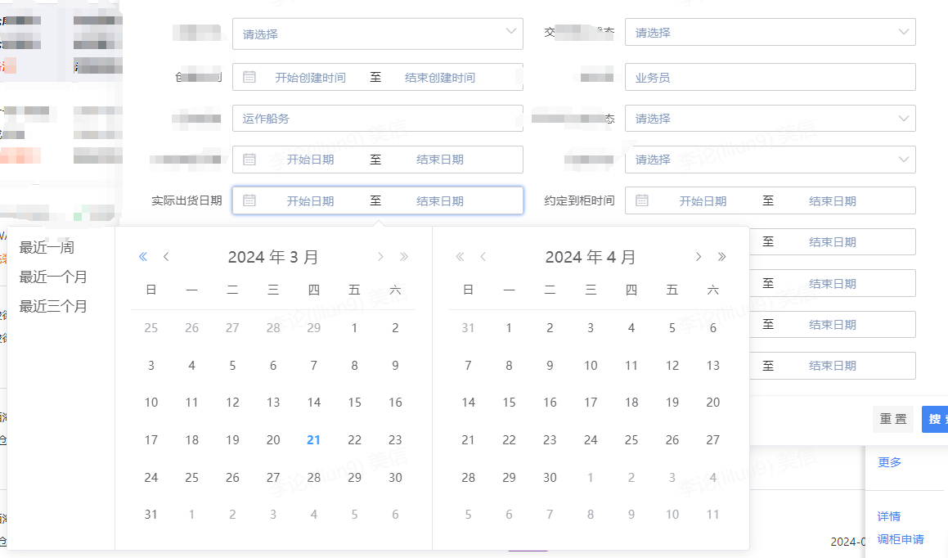Click previous year arrow in March calendar

[143, 257]
